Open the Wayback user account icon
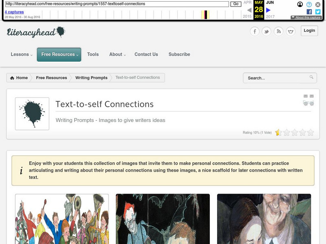 coord(300,4)
